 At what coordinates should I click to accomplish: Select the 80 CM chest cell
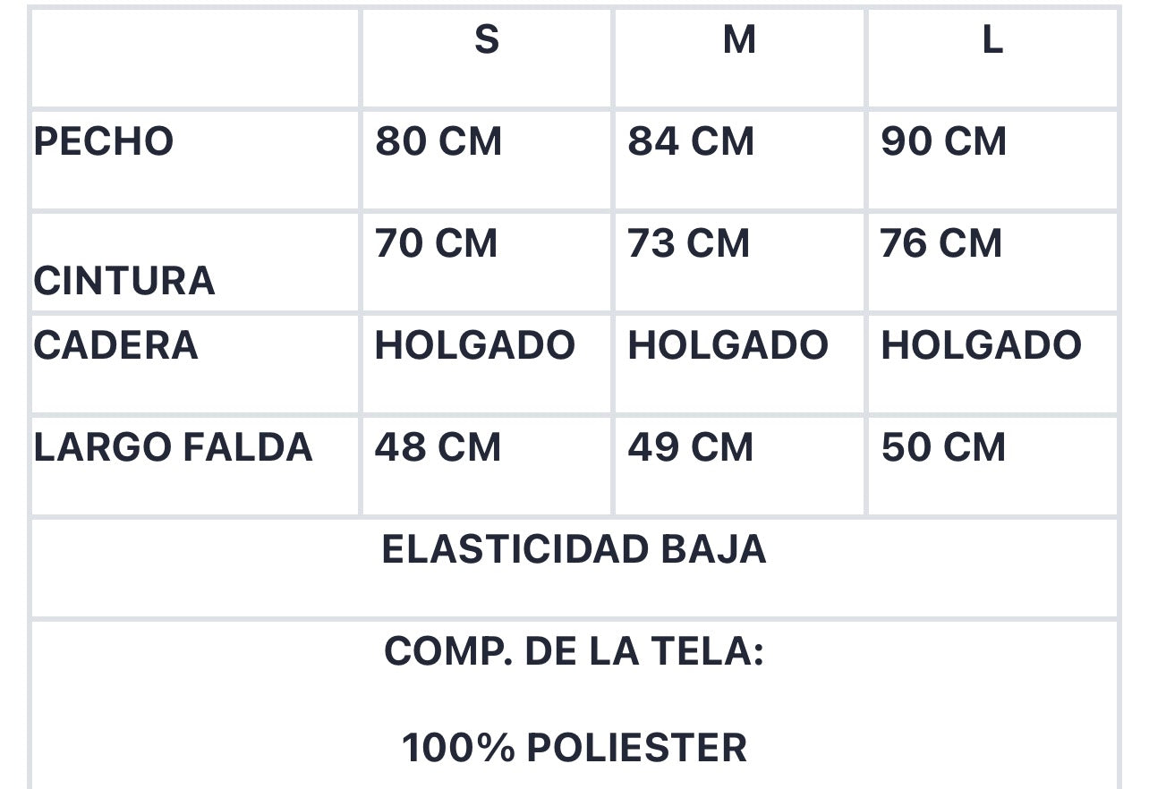(438, 141)
